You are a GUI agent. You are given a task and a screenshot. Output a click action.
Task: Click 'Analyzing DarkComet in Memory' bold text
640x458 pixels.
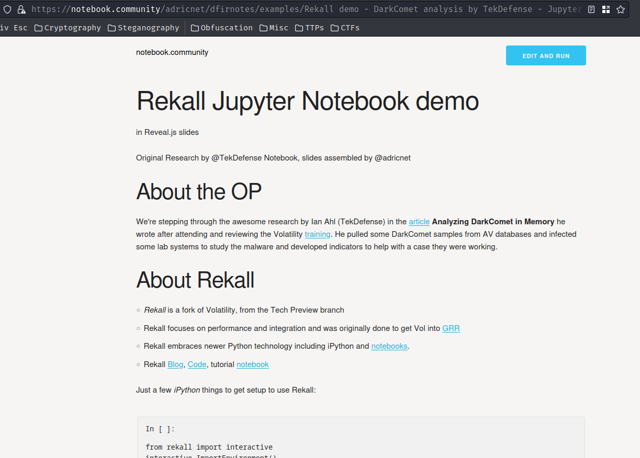coord(493,222)
